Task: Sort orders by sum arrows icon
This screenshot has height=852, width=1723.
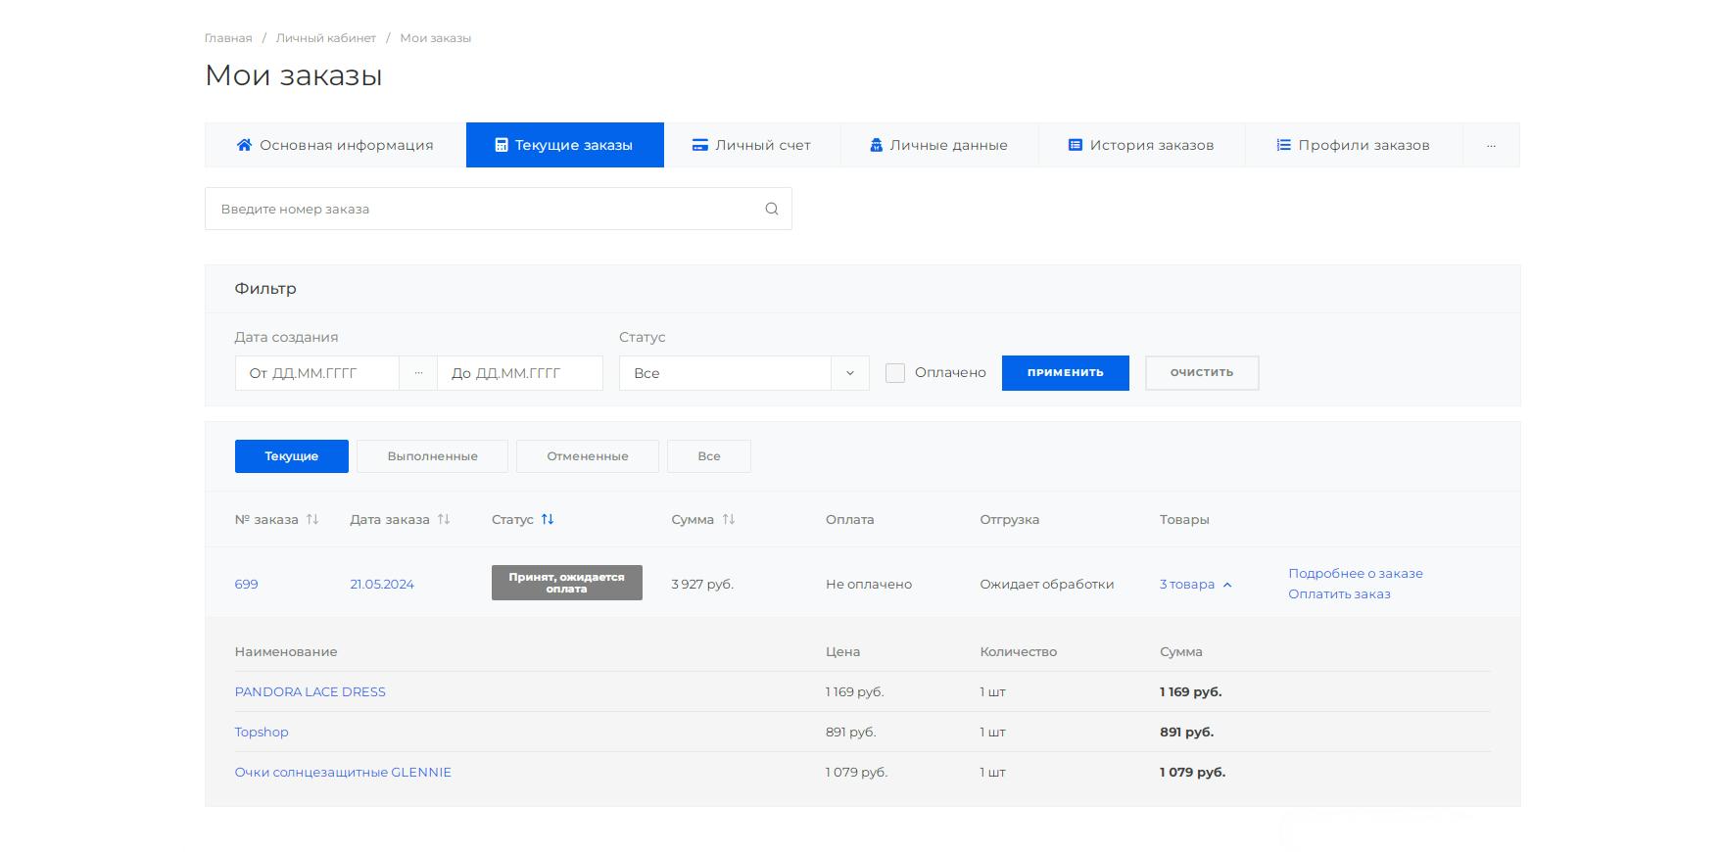Action: (x=729, y=519)
